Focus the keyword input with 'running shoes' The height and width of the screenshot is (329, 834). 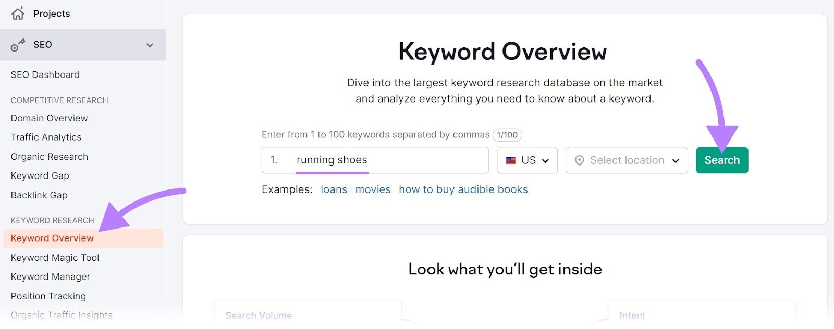tap(386, 160)
